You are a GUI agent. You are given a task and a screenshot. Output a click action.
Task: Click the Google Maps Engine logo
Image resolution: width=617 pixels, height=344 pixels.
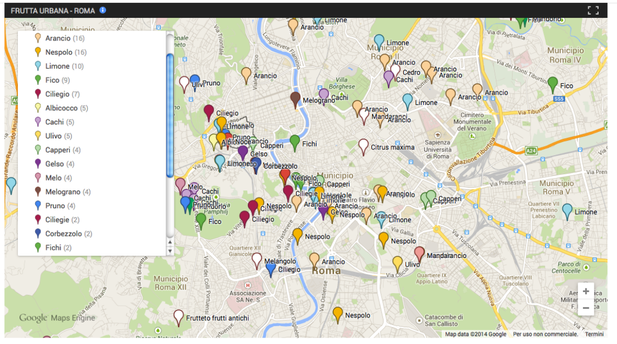(56, 318)
